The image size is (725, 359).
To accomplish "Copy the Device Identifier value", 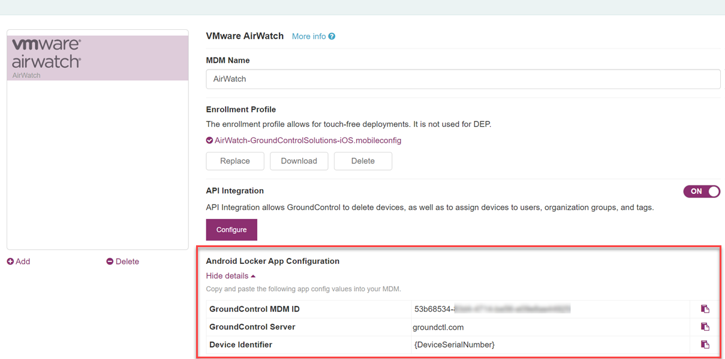I will click(x=705, y=345).
